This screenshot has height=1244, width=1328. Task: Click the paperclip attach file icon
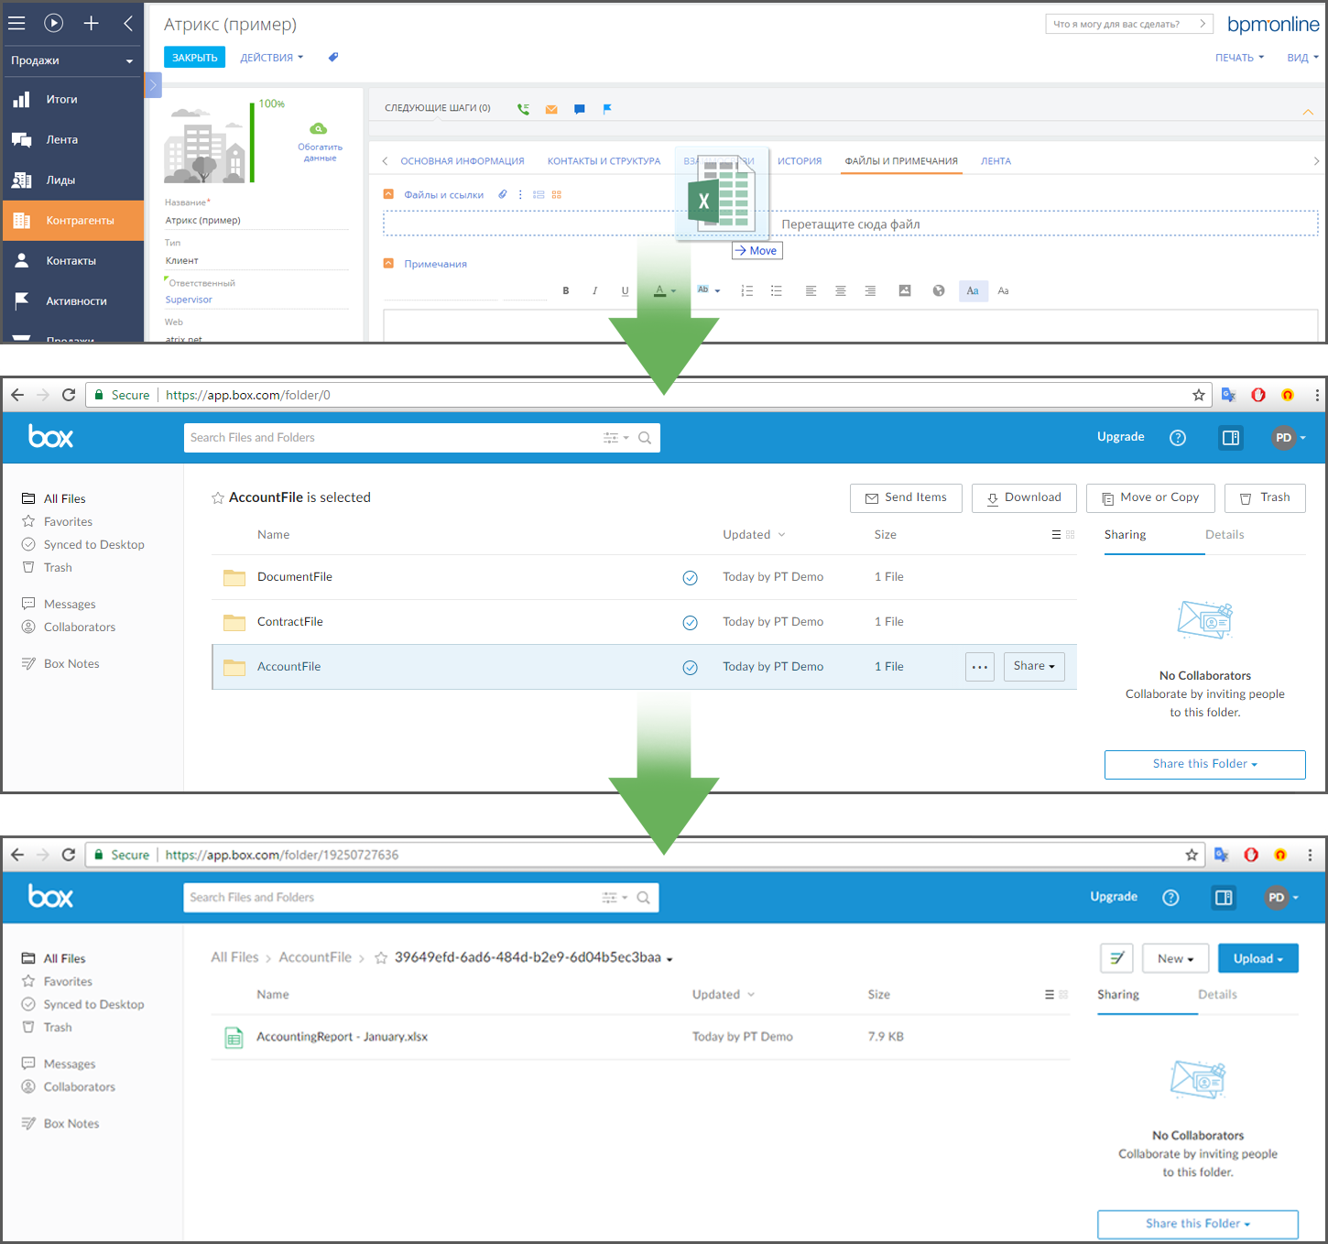click(x=502, y=194)
